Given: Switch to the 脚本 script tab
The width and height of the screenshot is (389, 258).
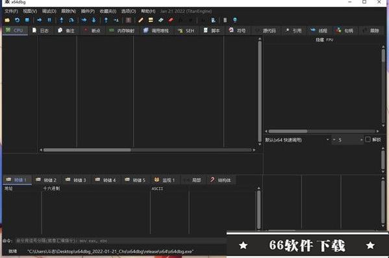Looking at the screenshot, I should click(212, 31).
